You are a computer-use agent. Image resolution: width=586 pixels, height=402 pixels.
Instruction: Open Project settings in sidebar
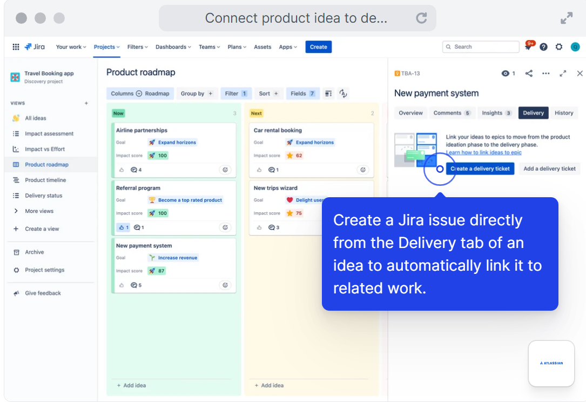tap(44, 270)
